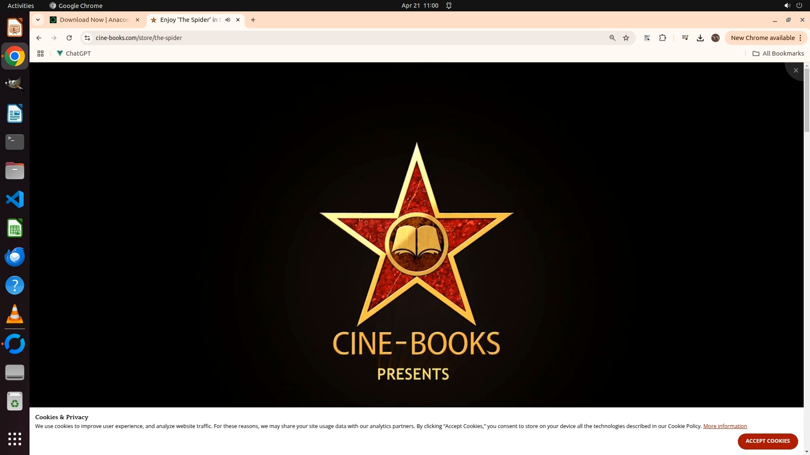Open the Chrome downloads icon
Image resolution: width=810 pixels, height=455 pixels.
[x=700, y=38]
